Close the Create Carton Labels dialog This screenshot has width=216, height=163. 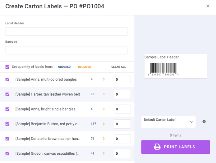coord(208,6)
